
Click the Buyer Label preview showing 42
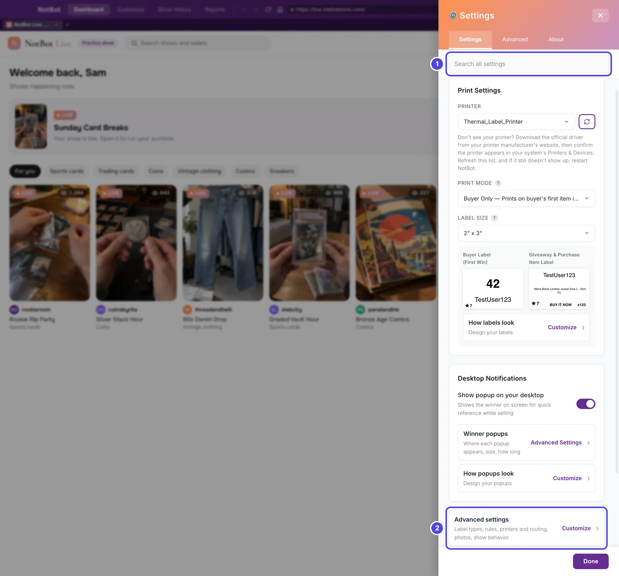[493, 289]
